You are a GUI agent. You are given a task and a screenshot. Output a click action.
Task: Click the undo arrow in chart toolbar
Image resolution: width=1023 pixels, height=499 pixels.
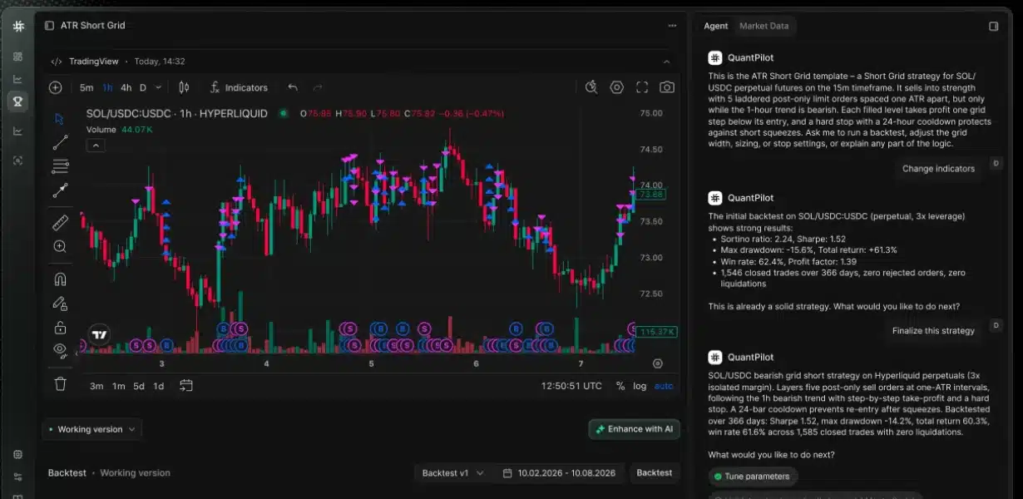click(292, 87)
